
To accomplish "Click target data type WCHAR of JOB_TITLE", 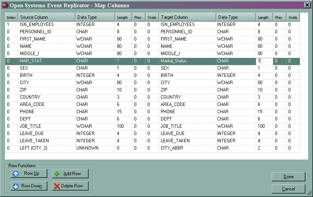I will pyautogui.click(x=236, y=126).
